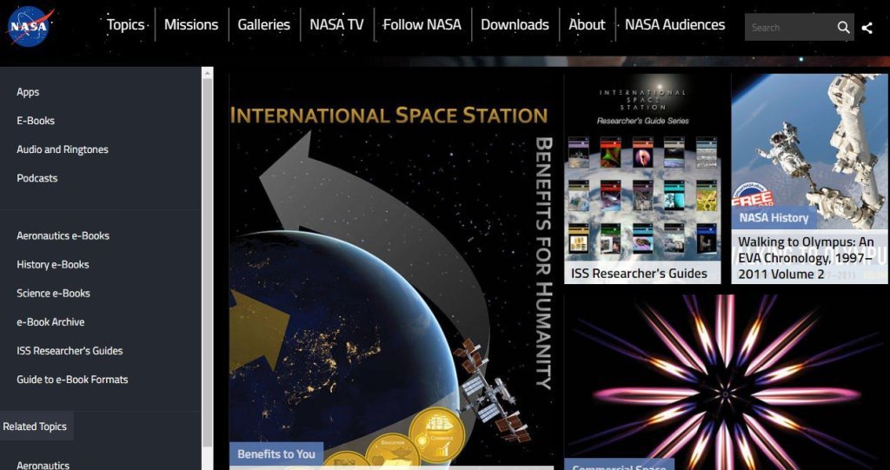890x470 pixels.
Task: Open the pink starburst image card
Action: [x=727, y=382]
